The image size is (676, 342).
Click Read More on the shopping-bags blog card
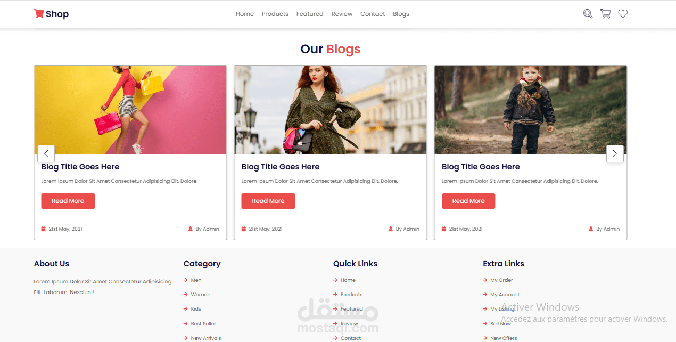[68, 201]
